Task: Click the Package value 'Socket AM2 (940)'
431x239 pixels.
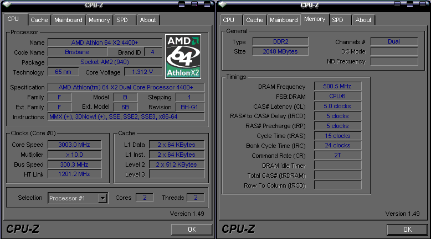Action: pyautogui.click(x=105, y=62)
